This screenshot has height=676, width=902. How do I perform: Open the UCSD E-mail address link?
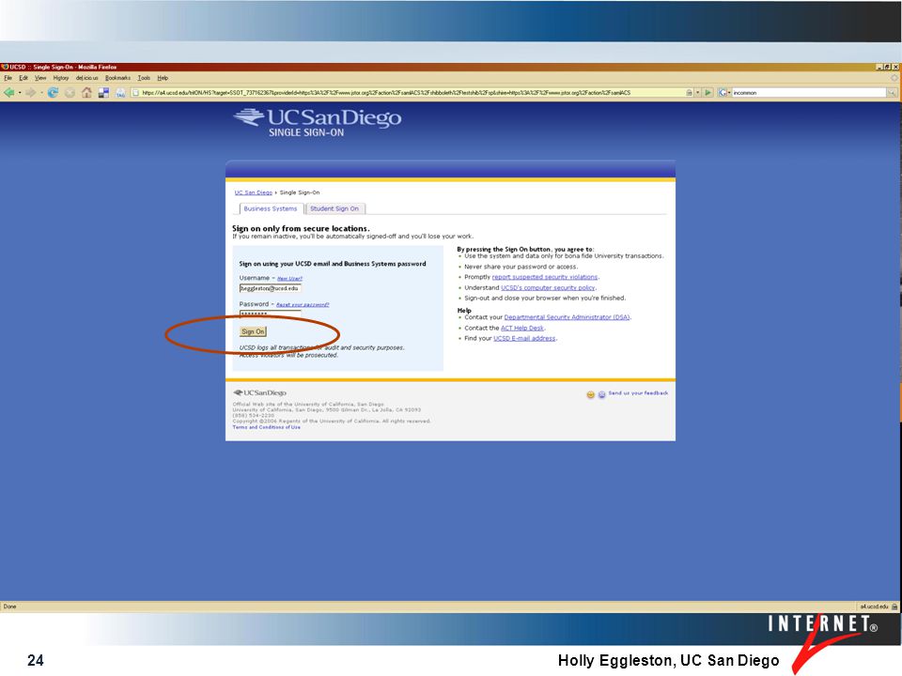click(x=524, y=338)
